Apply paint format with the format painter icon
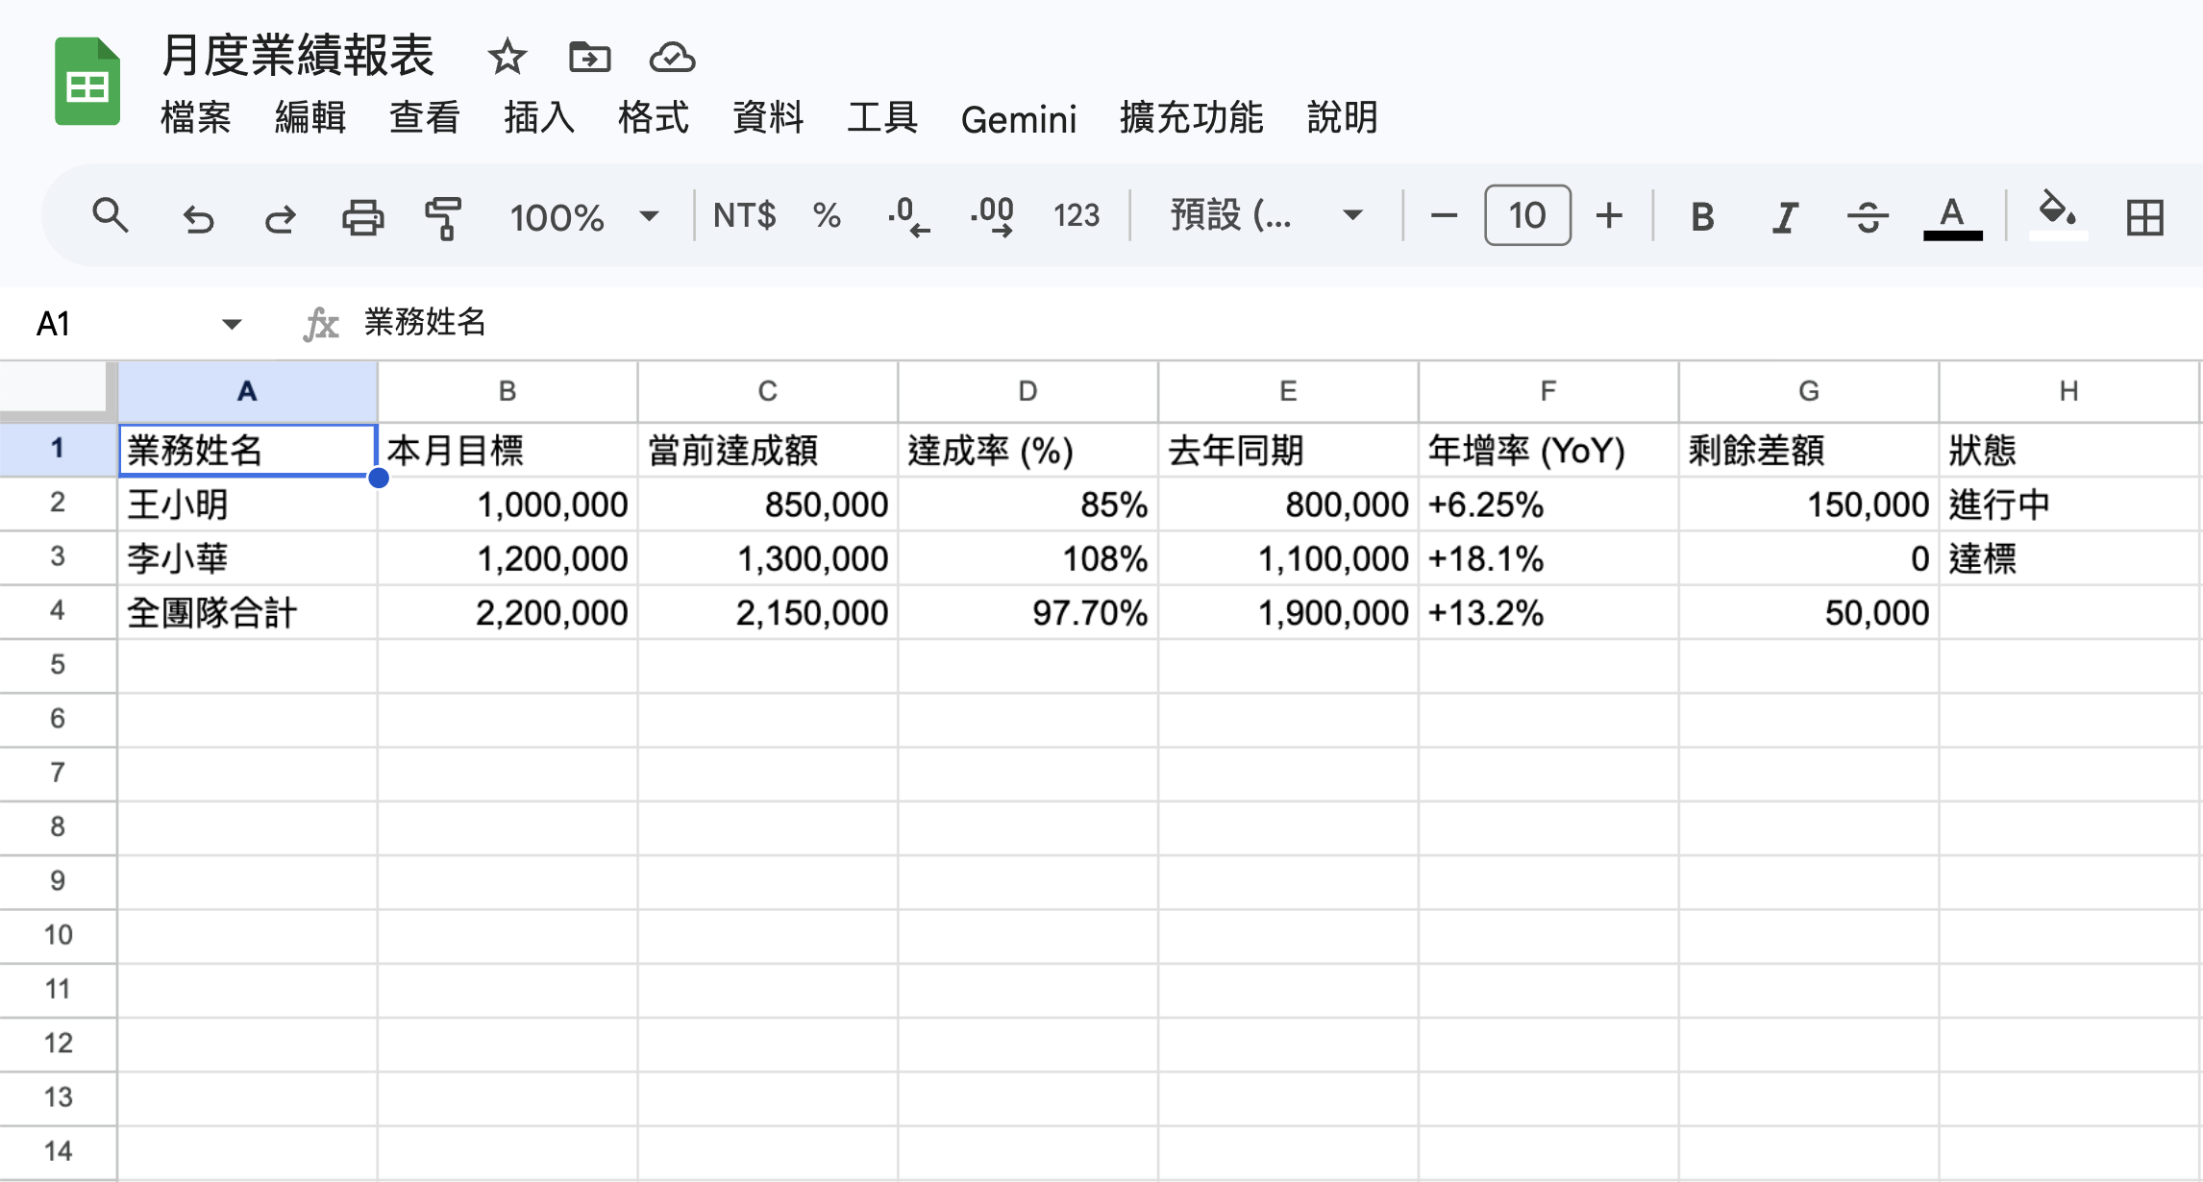This screenshot has width=2203, height=1182. [x=444, y=216]
